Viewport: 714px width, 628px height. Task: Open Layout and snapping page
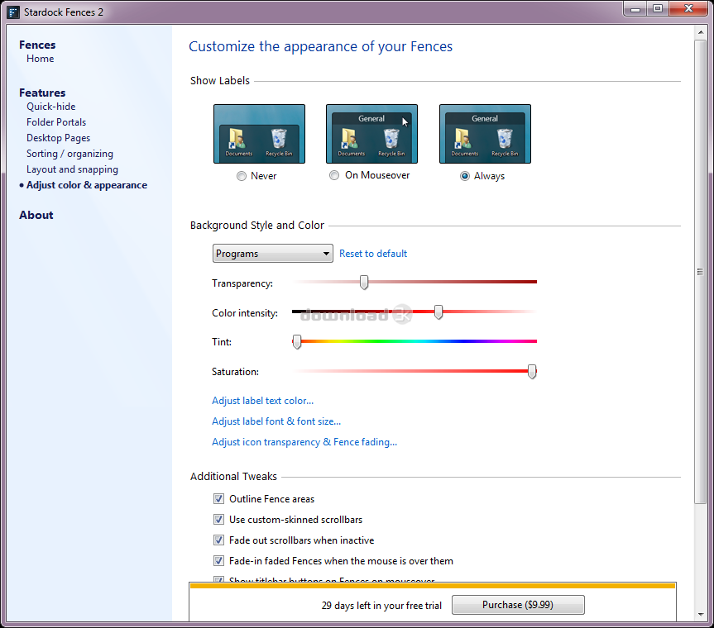pos(72,169)
